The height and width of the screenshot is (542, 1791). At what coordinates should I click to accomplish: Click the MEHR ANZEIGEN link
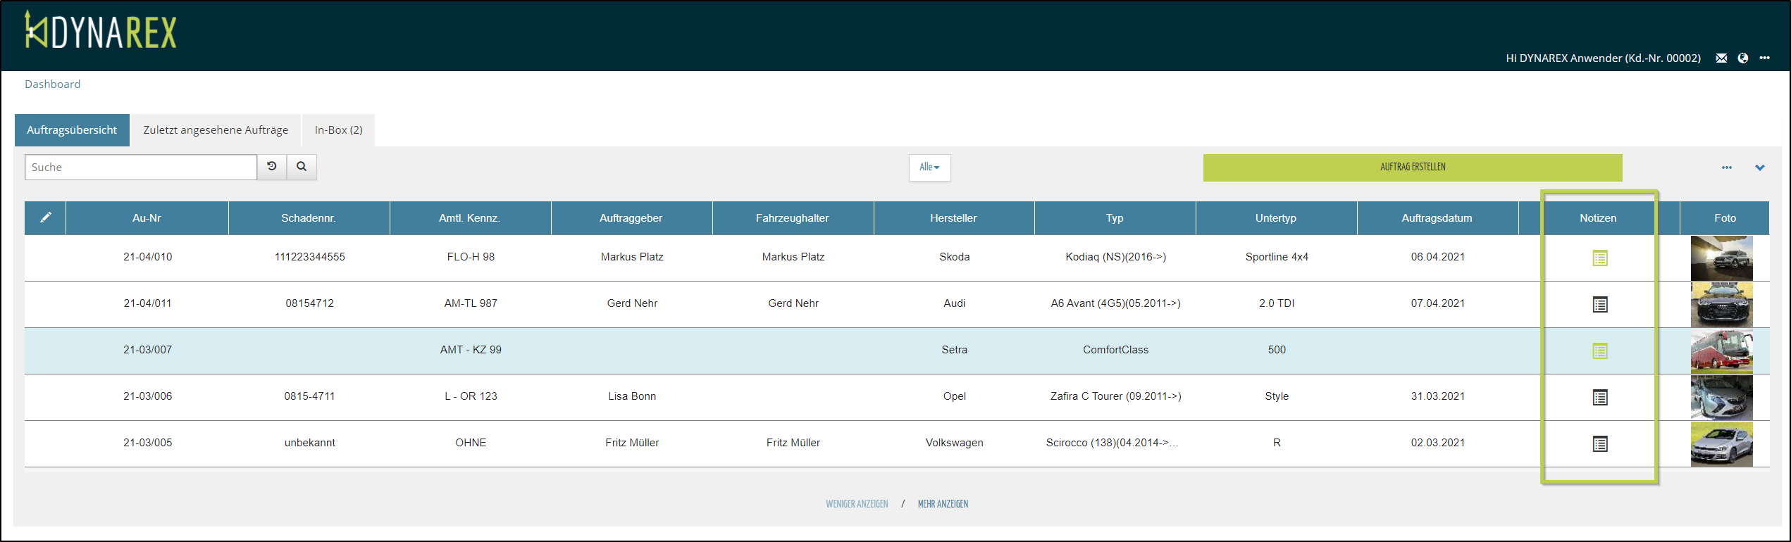click(x=943, y=504)
